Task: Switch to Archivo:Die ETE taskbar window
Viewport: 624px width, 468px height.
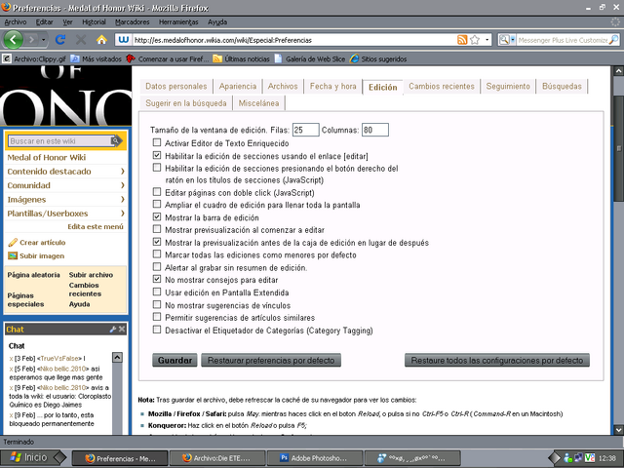Action: pyautogui.click(x=217, y=458)
